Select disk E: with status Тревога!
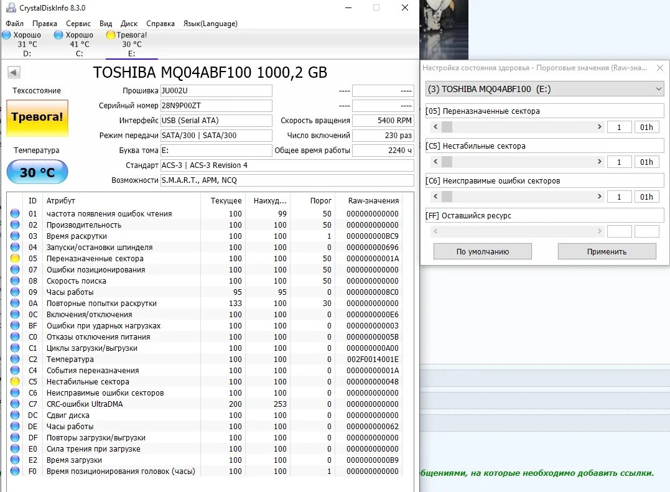 [x=132, y=44]
